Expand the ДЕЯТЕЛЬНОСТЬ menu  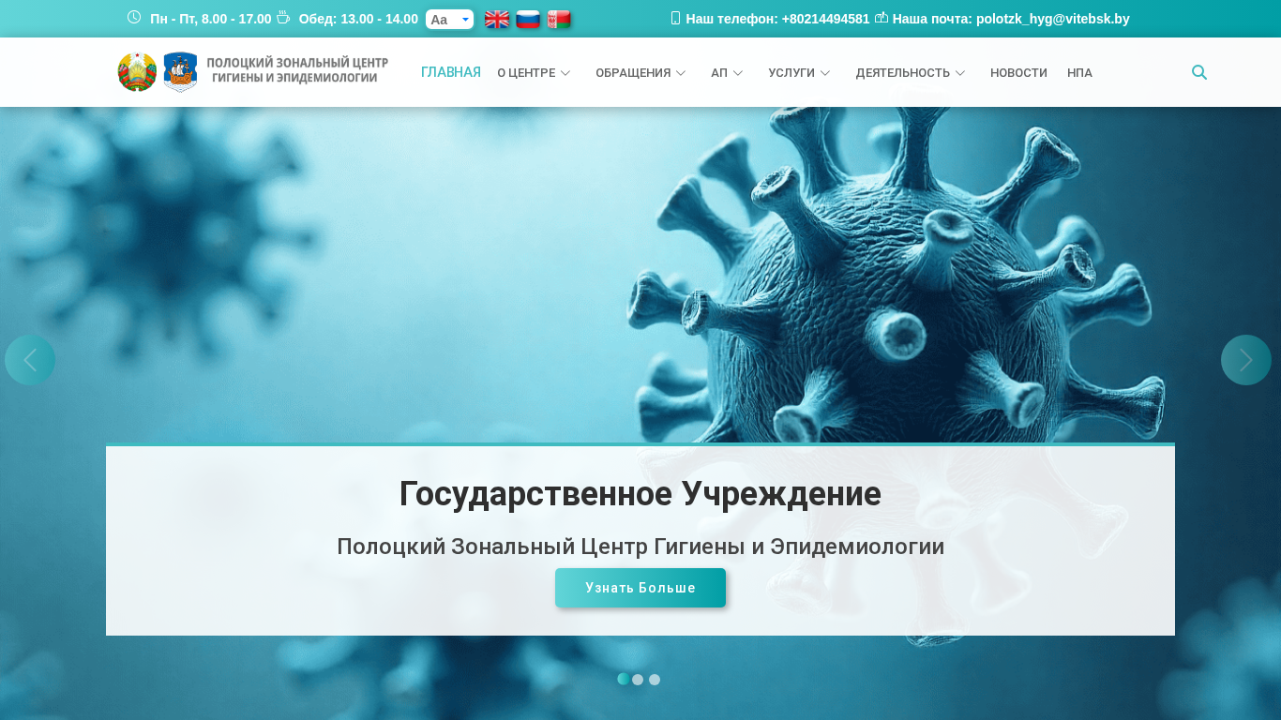[x=911, y=73]
